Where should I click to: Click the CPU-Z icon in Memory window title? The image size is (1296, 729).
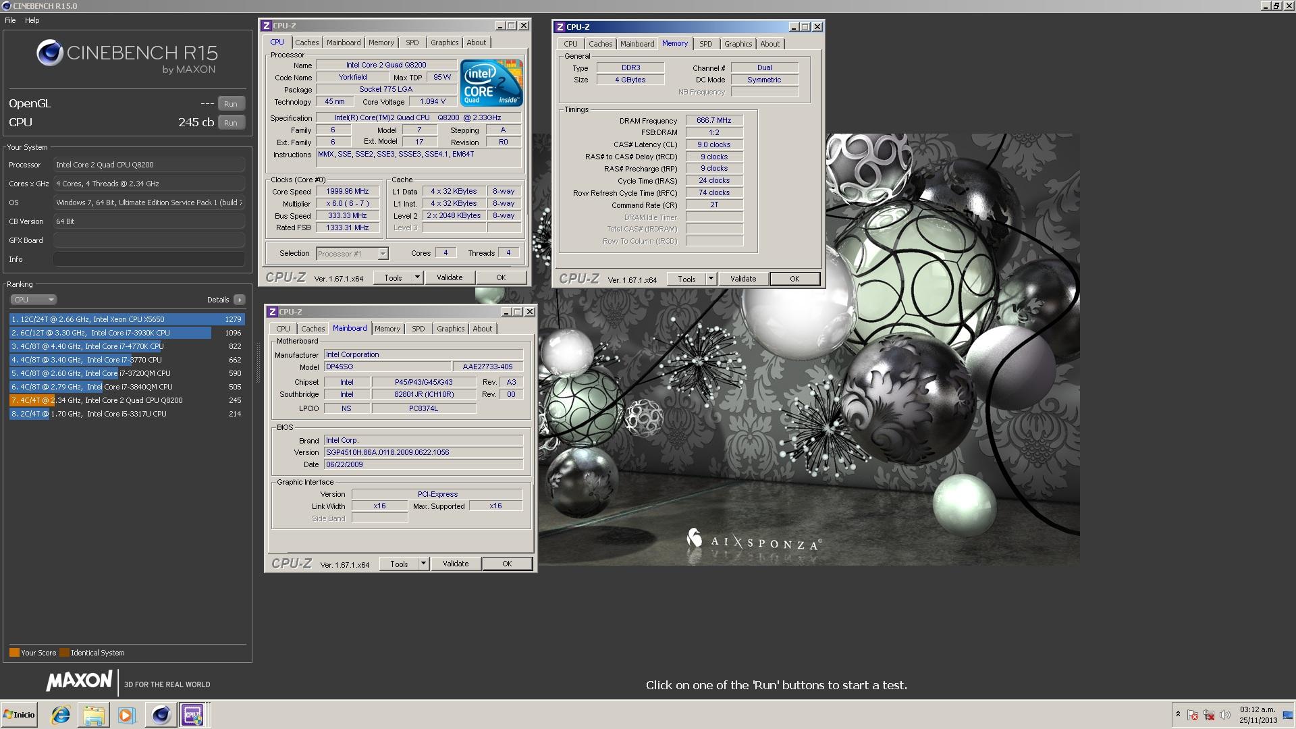tap(560, 27)
